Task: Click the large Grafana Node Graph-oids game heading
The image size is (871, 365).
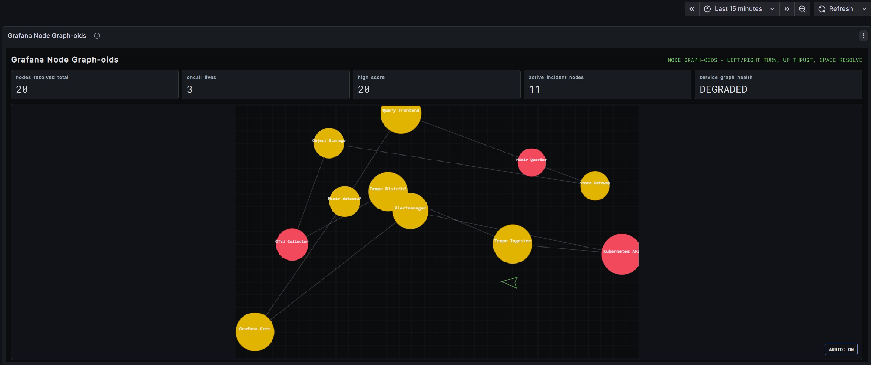Action: 65,60
